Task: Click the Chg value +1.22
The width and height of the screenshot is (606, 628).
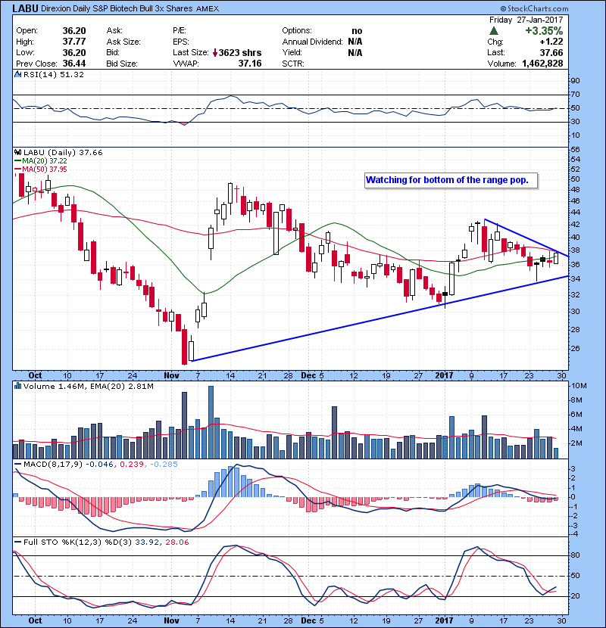Action: pyautogui.click(x=551, y=42)
